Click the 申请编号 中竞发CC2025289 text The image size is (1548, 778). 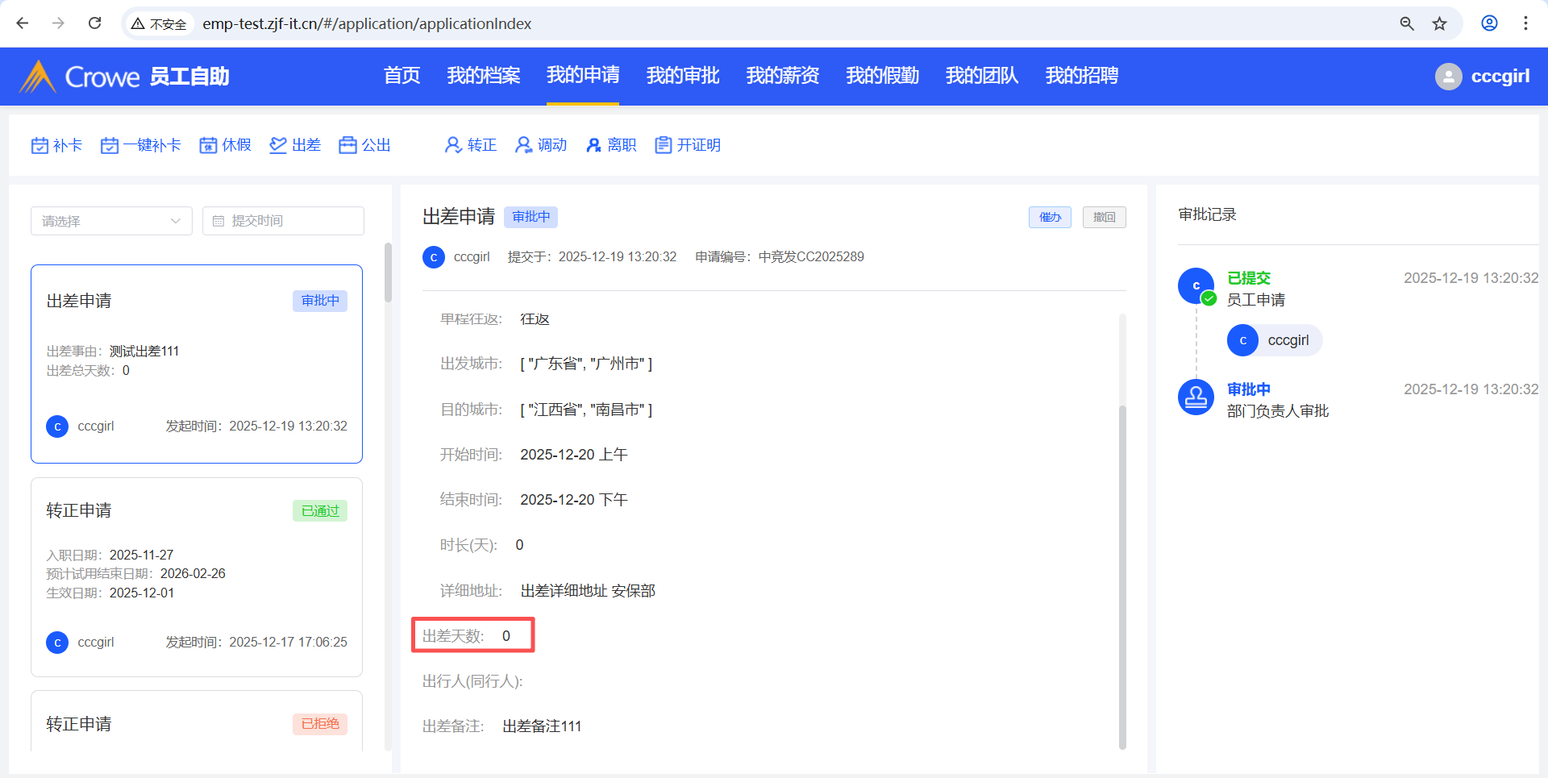pyautogui.click(x=780, y=257)
